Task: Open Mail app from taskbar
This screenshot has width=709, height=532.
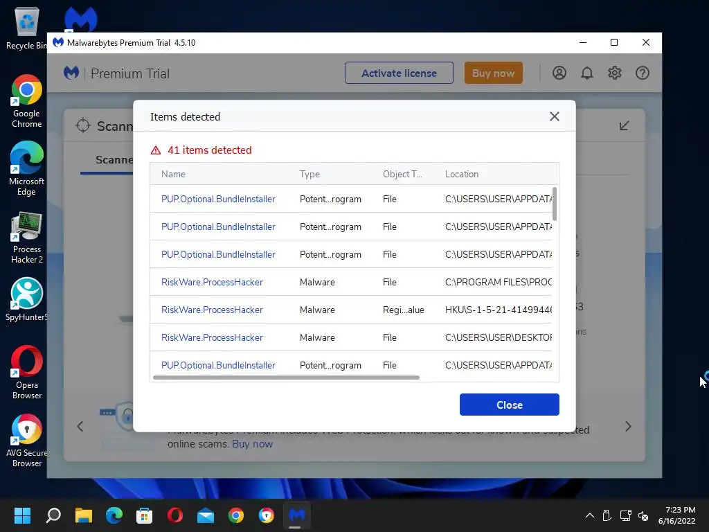Action: coord(205,515)
